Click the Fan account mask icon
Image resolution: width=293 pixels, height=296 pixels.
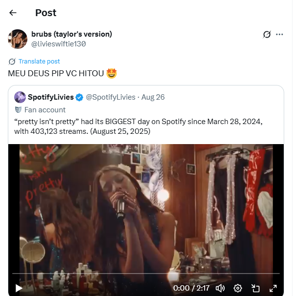click(19, 110)
